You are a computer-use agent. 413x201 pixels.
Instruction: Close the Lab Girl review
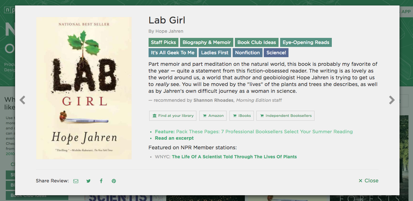coord(368,181)
